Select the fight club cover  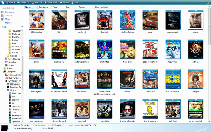(127, 49)
